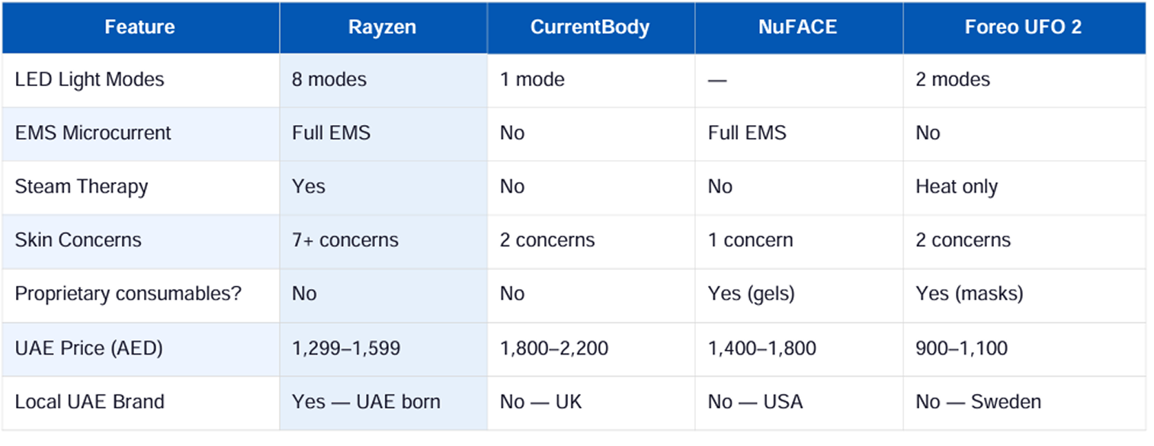Screen dimensions: 1154x446
Task: Click the Foreo UFO 2 header
Action: (1024, 27)
